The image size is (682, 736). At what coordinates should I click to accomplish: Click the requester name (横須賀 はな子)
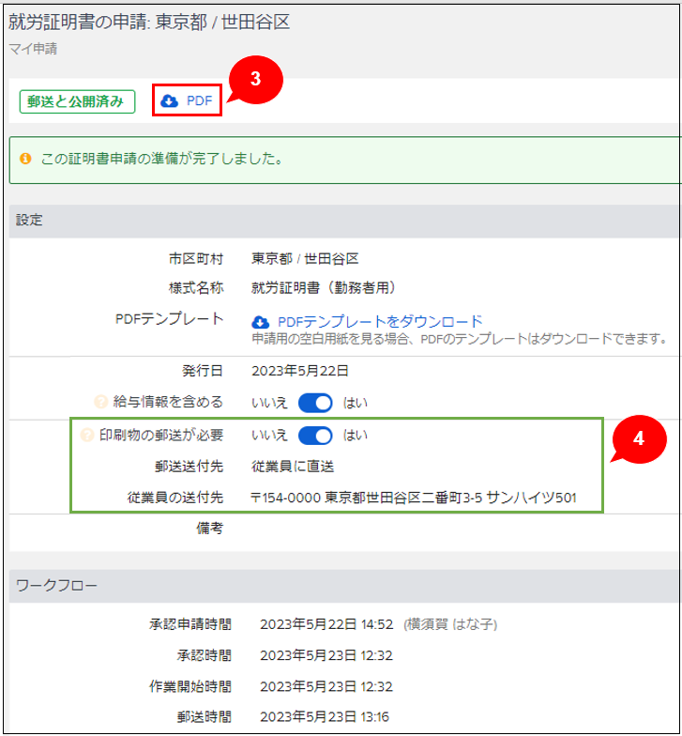pyautogui.click(x=450, y=624)
